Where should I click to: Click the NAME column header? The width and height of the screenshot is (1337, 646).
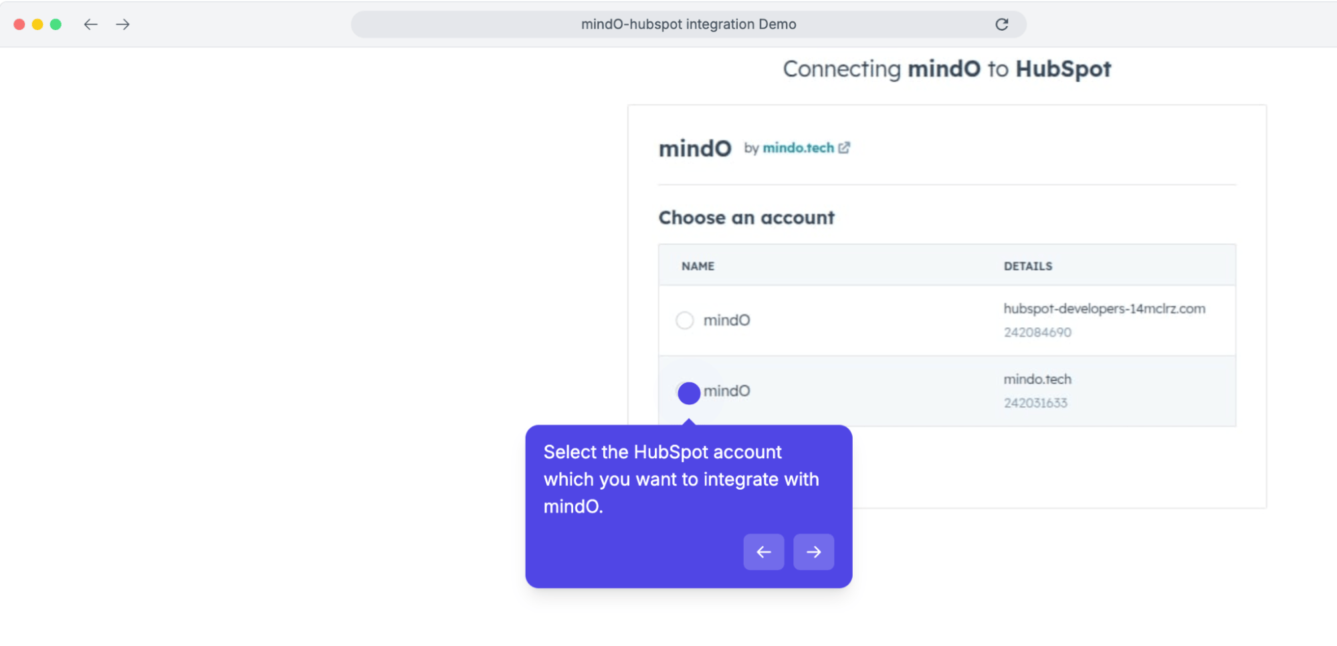(698, 266)
